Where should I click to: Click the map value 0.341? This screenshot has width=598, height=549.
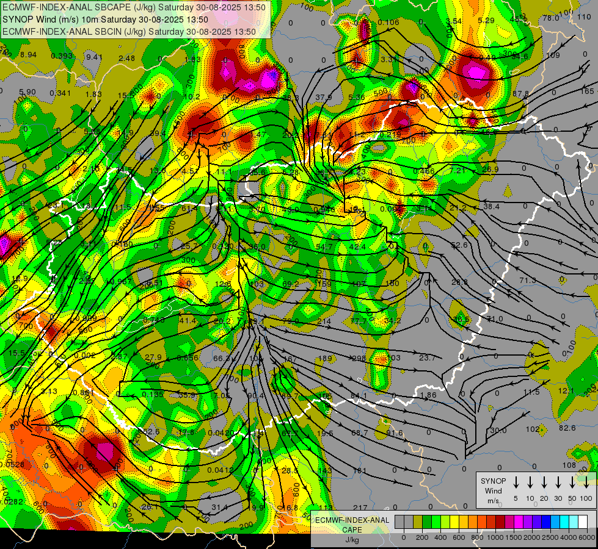click(60, 93)
